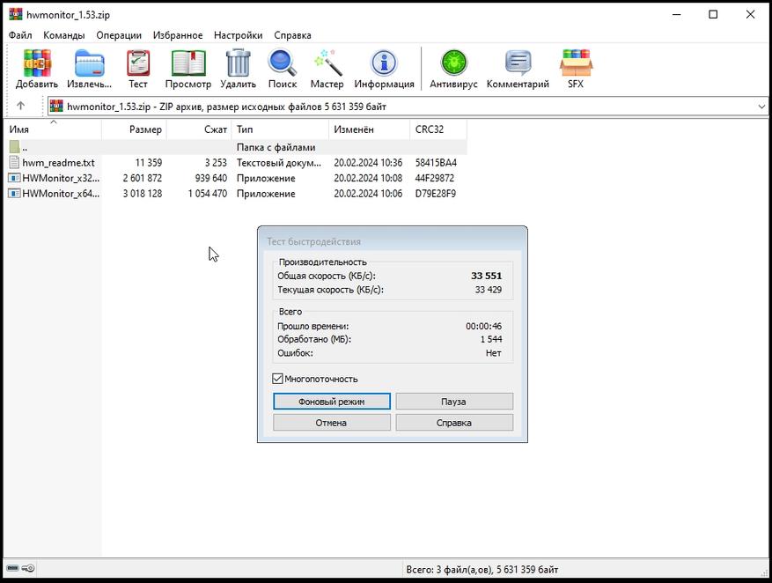This screenshot has width=772, height=583.
Task: Open the Информация toolbar icon
Action: pos(384,63)
